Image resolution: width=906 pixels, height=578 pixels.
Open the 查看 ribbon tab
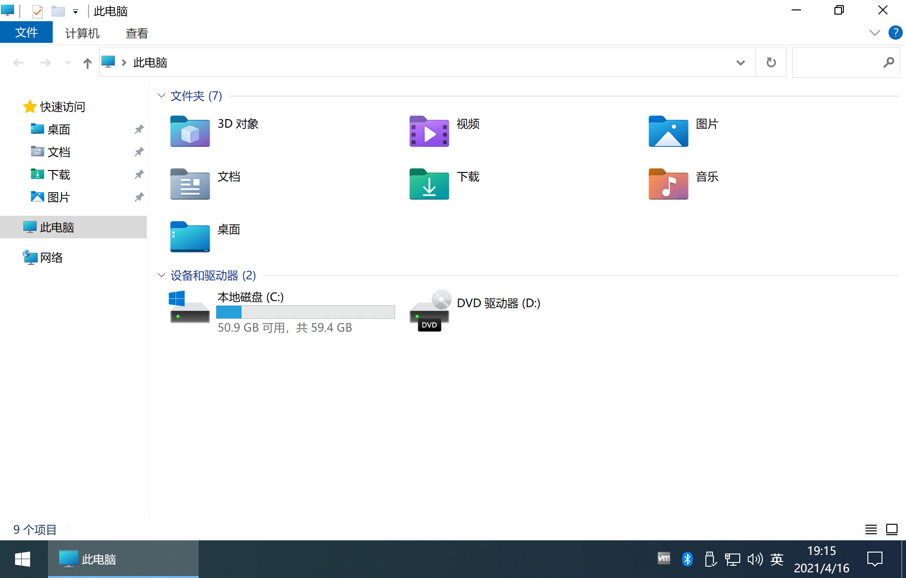point(137,33)
